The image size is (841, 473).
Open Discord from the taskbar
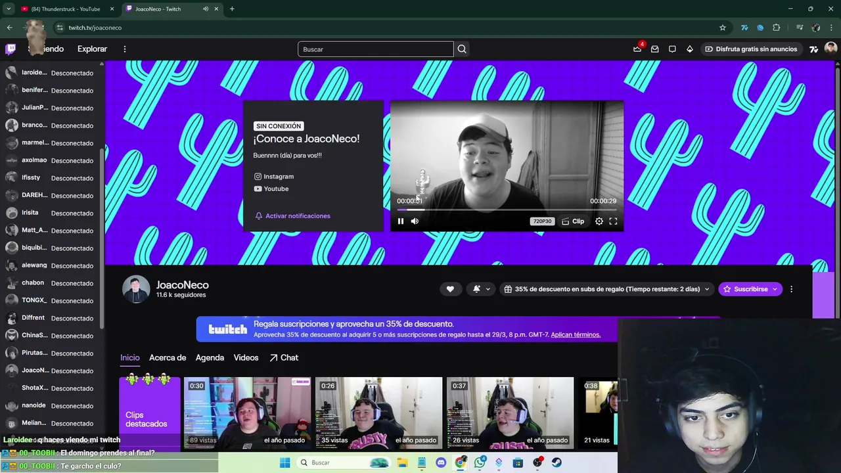click(x=441, y=462)
